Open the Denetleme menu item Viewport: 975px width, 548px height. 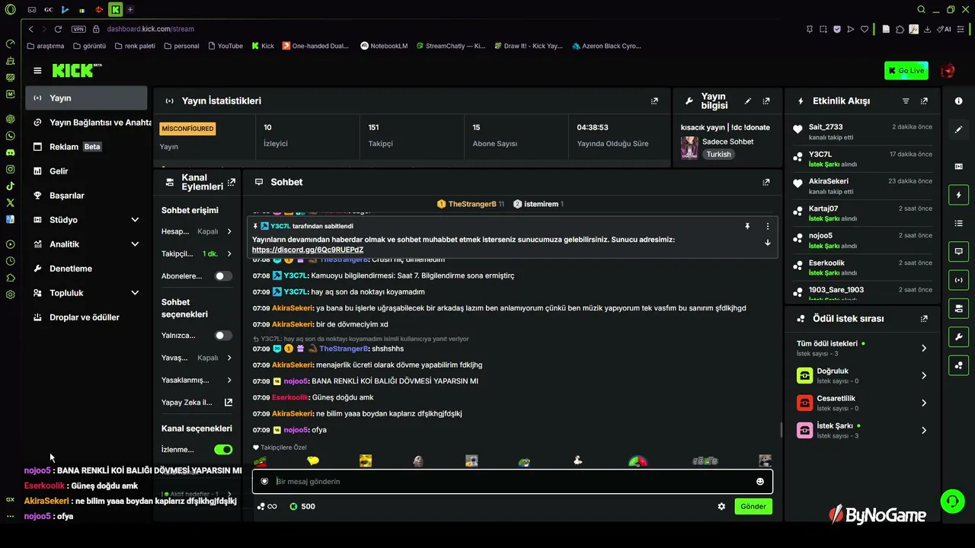86,269
